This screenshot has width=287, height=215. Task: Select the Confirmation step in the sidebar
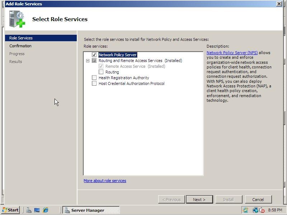point(20,46)
